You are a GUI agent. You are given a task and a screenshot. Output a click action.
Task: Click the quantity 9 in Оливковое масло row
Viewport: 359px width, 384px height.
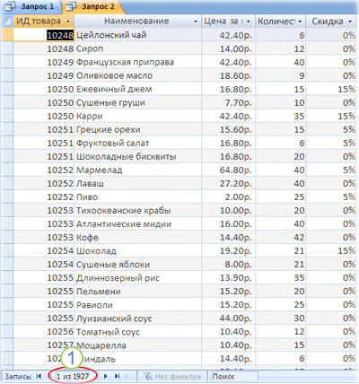pyautogui.click(x=280, y=75)
